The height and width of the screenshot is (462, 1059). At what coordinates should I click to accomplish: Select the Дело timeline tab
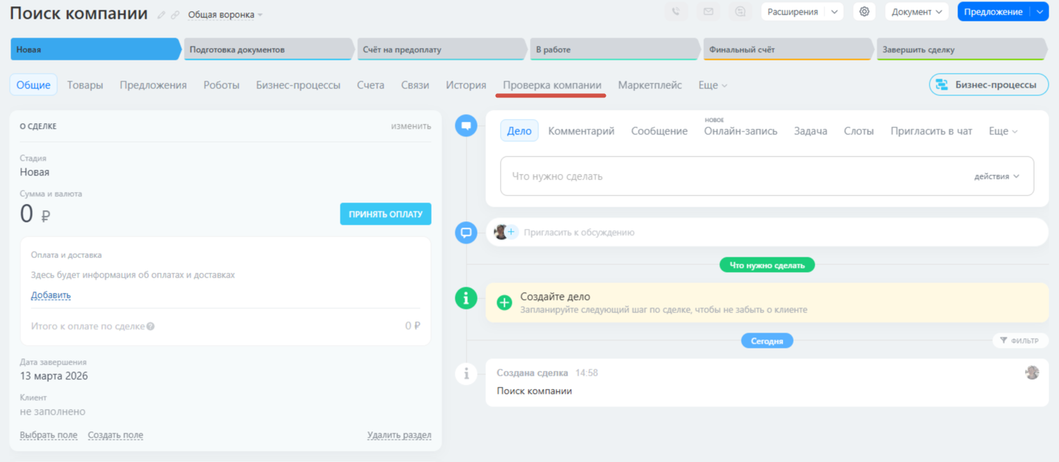point(519,131)
